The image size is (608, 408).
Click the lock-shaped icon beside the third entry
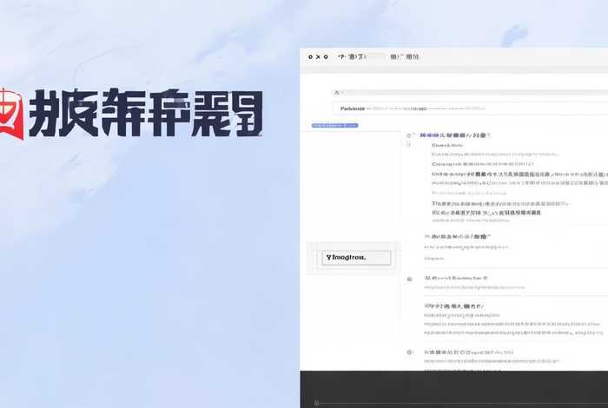tap(409, 279)
